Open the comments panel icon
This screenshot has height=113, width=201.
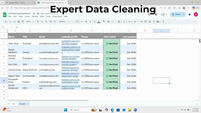coord(156,14)
